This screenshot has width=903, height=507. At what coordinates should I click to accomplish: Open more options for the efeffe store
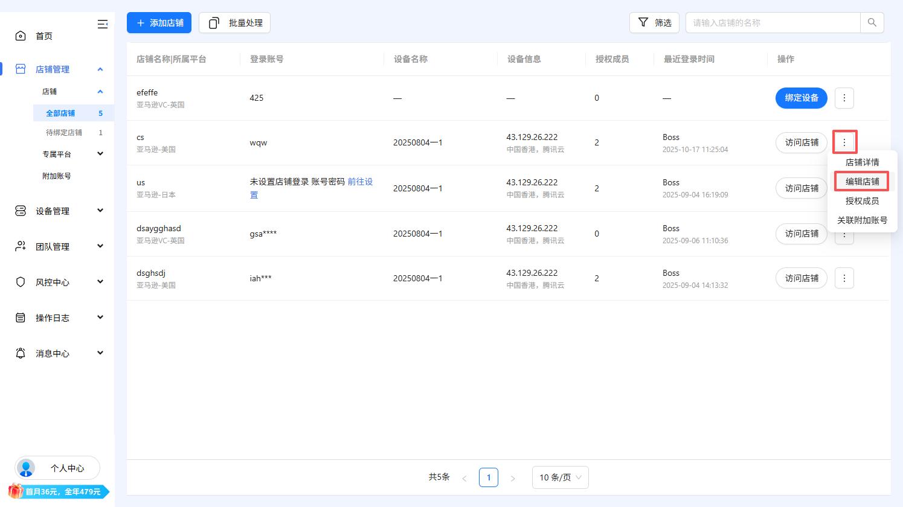click(x=844, y=98)
